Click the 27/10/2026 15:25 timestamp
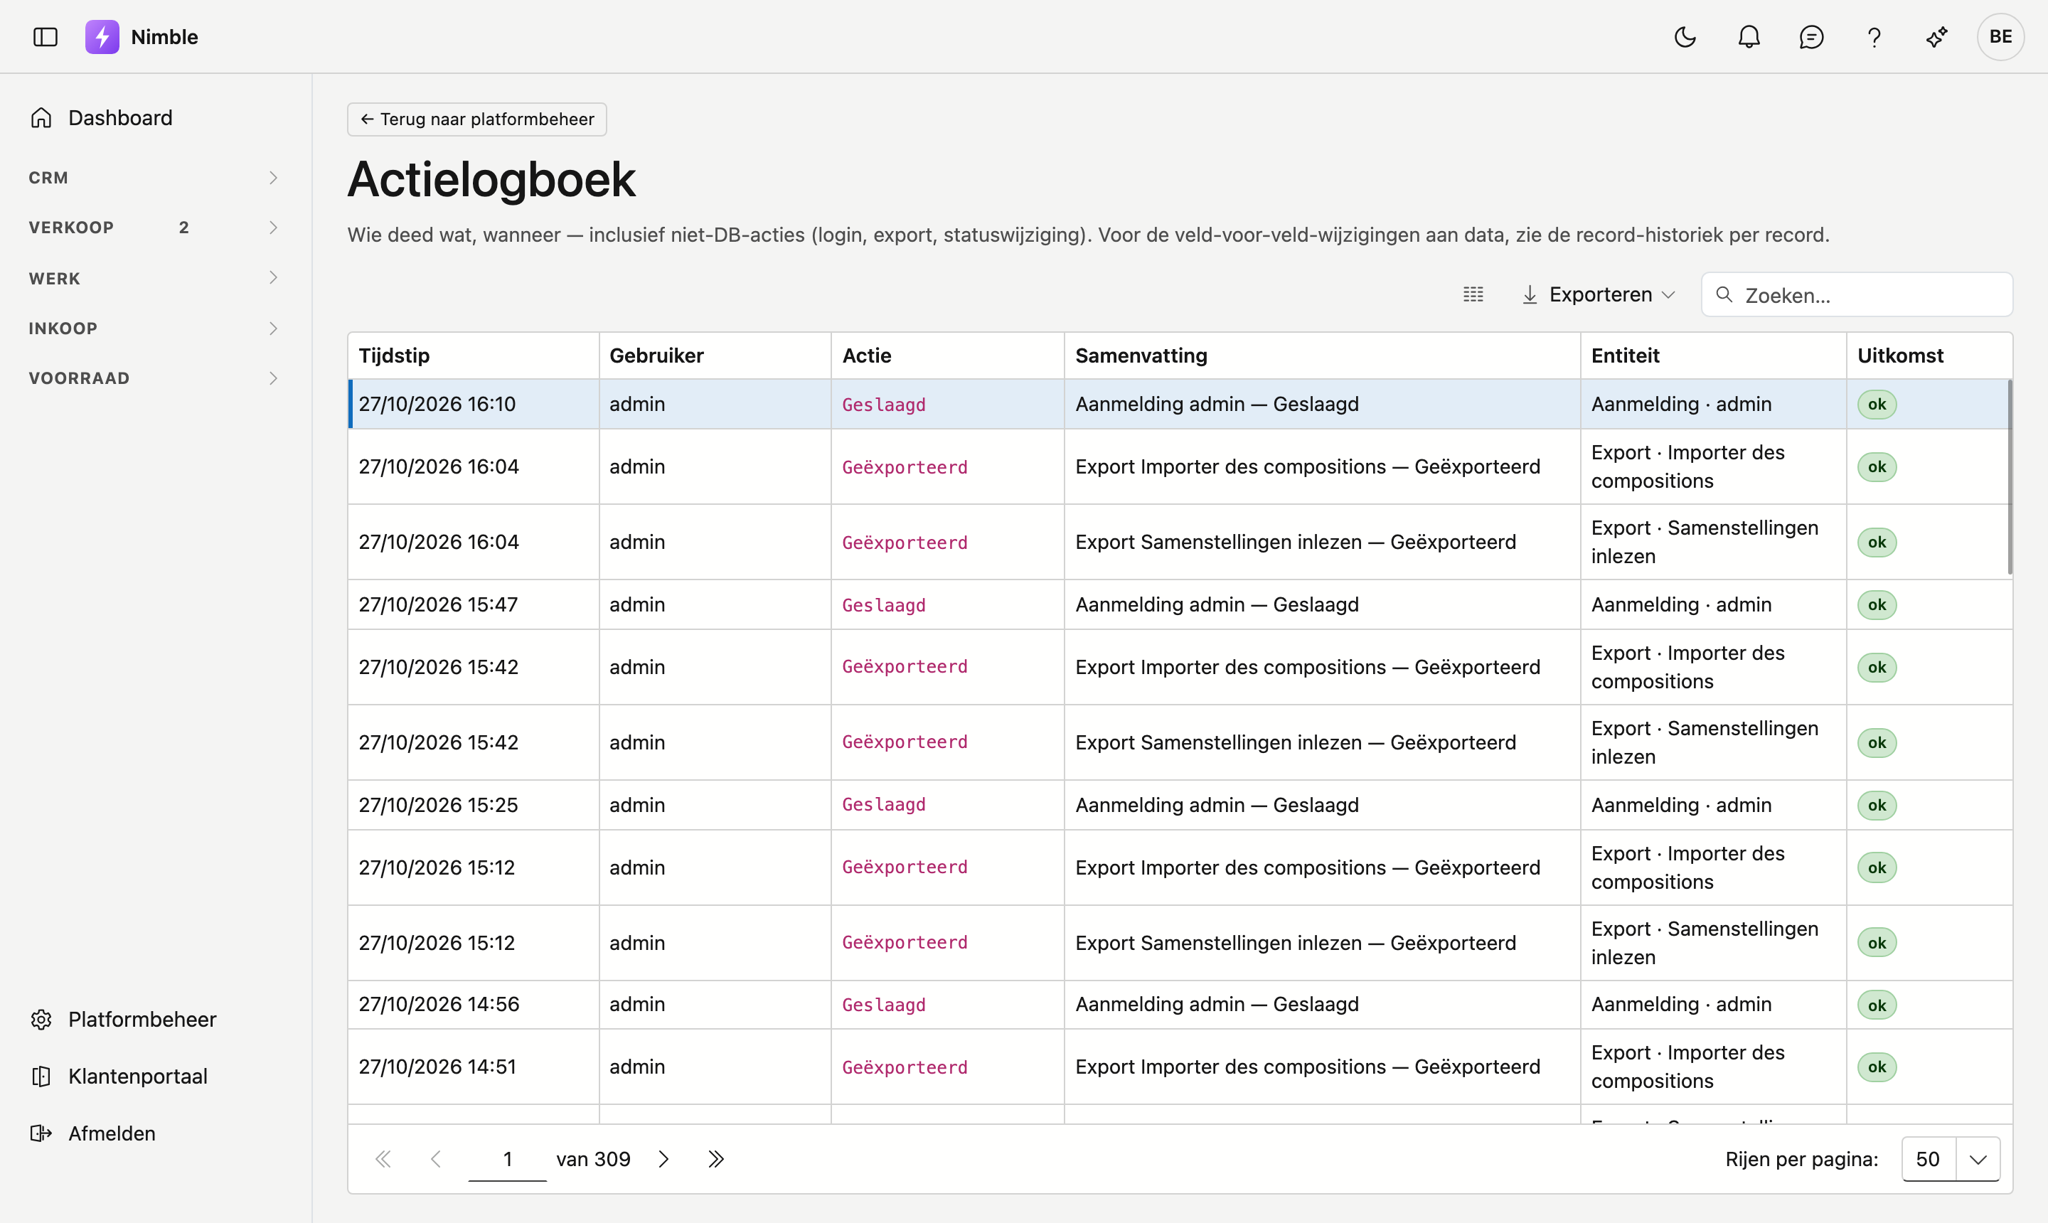This screenshot has width=2048, height=1223. 439,805
